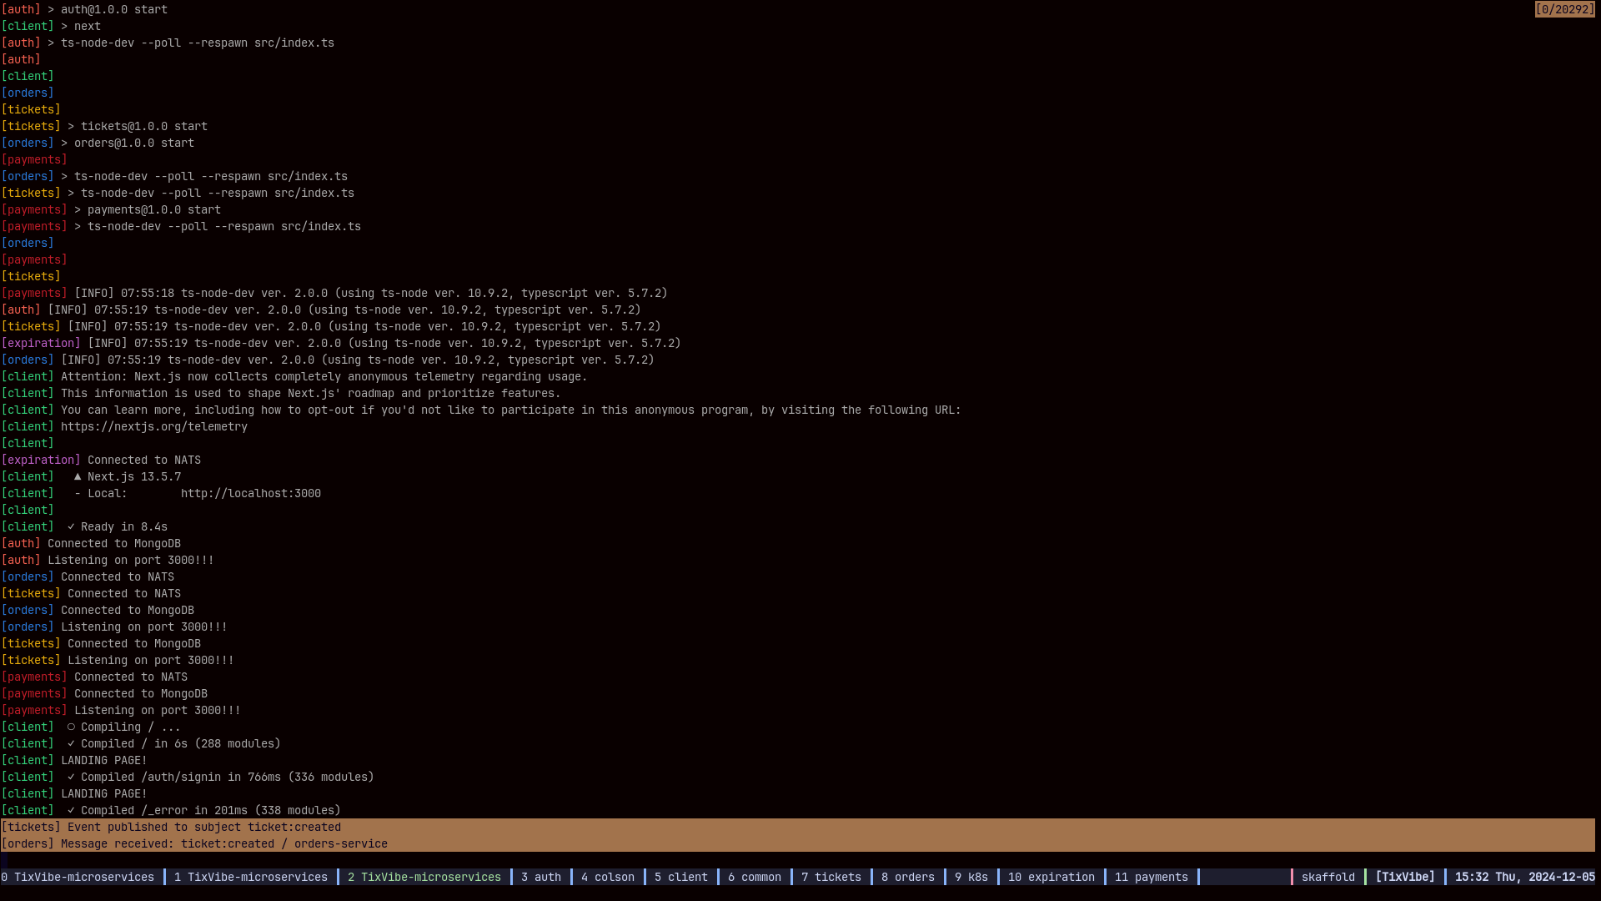Switch to tmux window 4 colson
This screenshot has width=1601, height=901.
click(608, 877)
